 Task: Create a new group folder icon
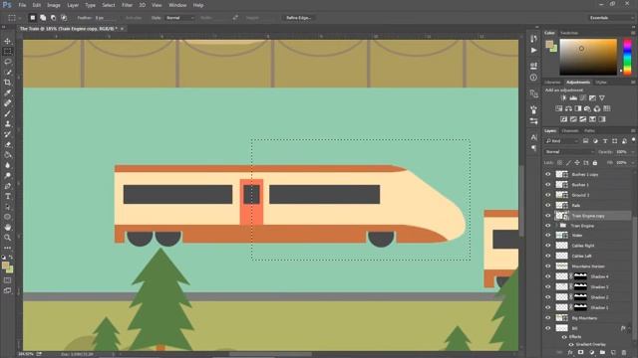tap(602, 353)
